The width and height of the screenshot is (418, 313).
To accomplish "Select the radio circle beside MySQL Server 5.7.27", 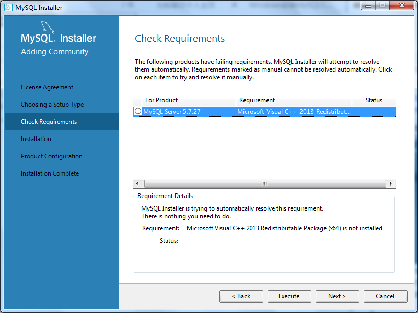I will 137,111.
